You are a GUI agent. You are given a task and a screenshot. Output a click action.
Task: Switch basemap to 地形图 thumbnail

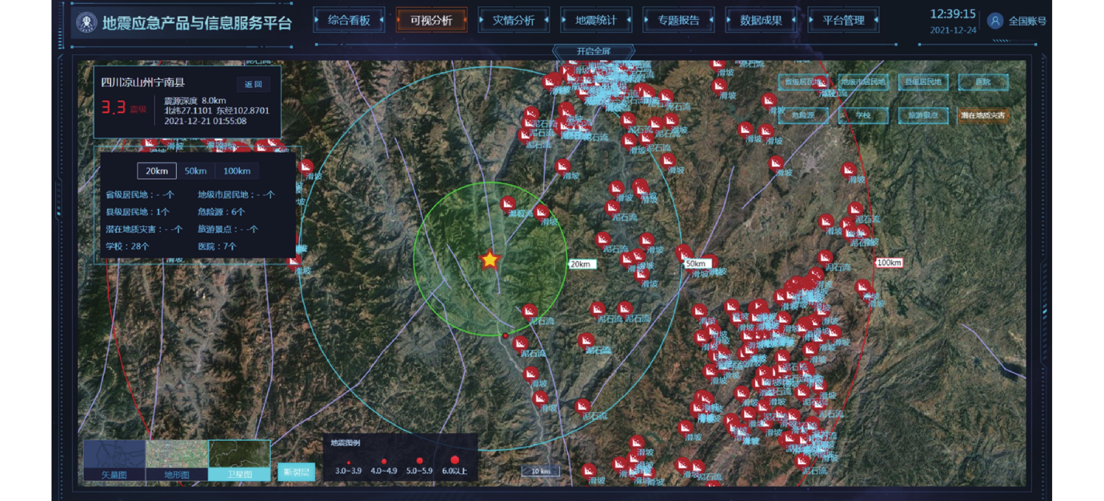177,460
